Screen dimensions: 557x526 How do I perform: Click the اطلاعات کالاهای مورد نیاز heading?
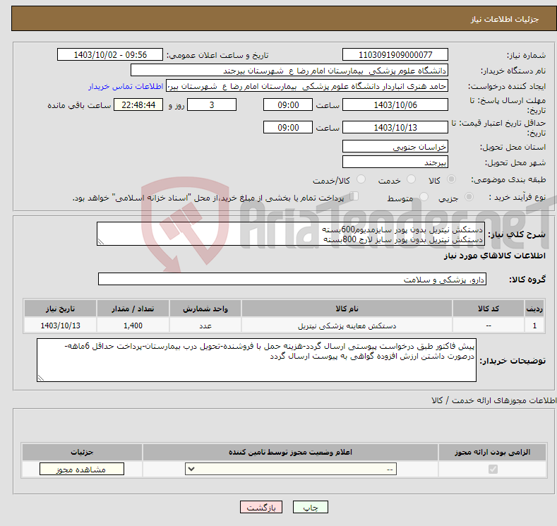click(x=494, y=256)
